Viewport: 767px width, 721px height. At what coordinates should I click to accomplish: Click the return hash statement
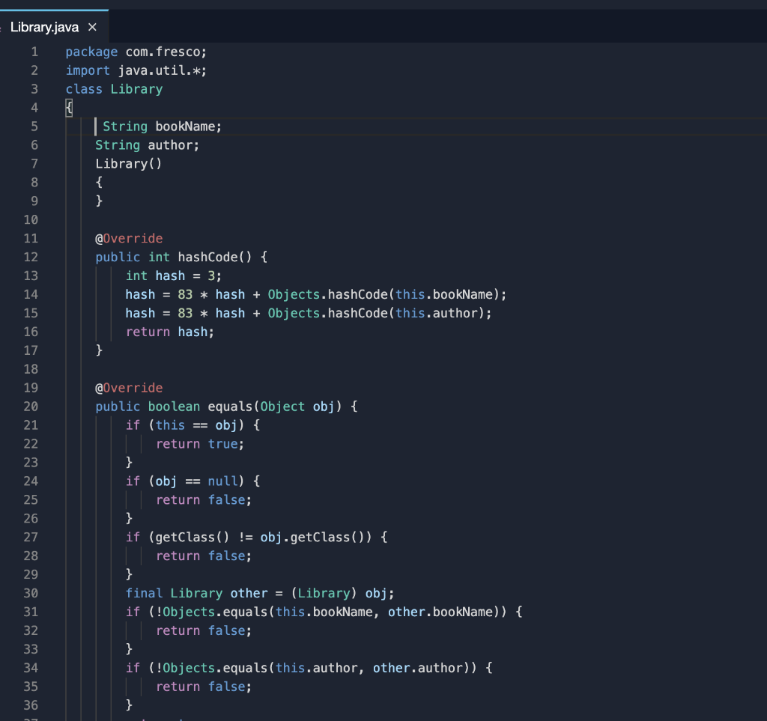pos(169,332)
